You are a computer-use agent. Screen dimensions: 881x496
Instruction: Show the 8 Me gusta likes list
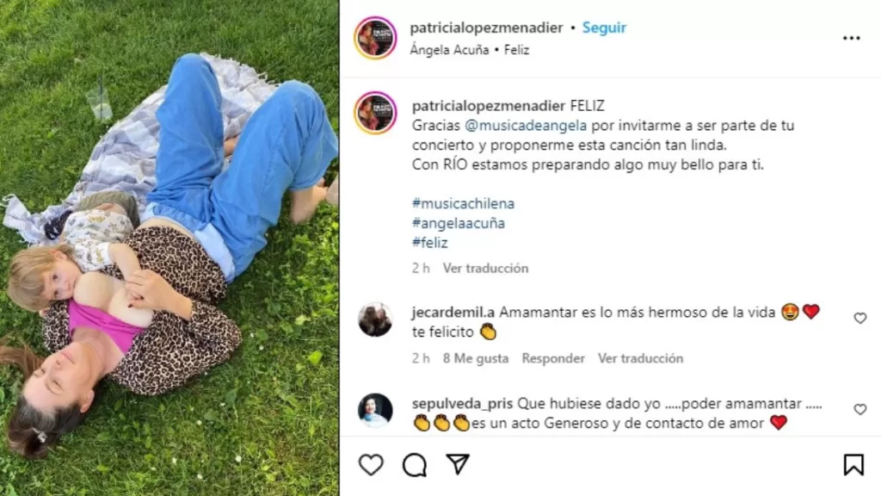coord(475,358)
